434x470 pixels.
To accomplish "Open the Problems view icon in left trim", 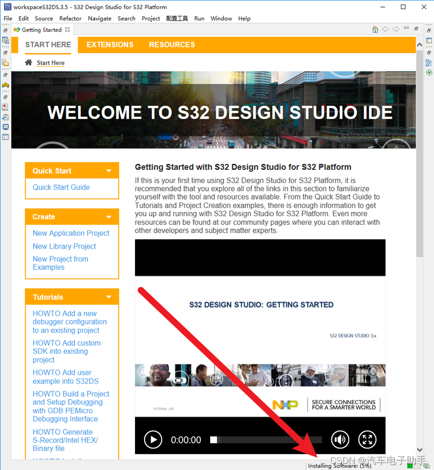I will (6, 107).
